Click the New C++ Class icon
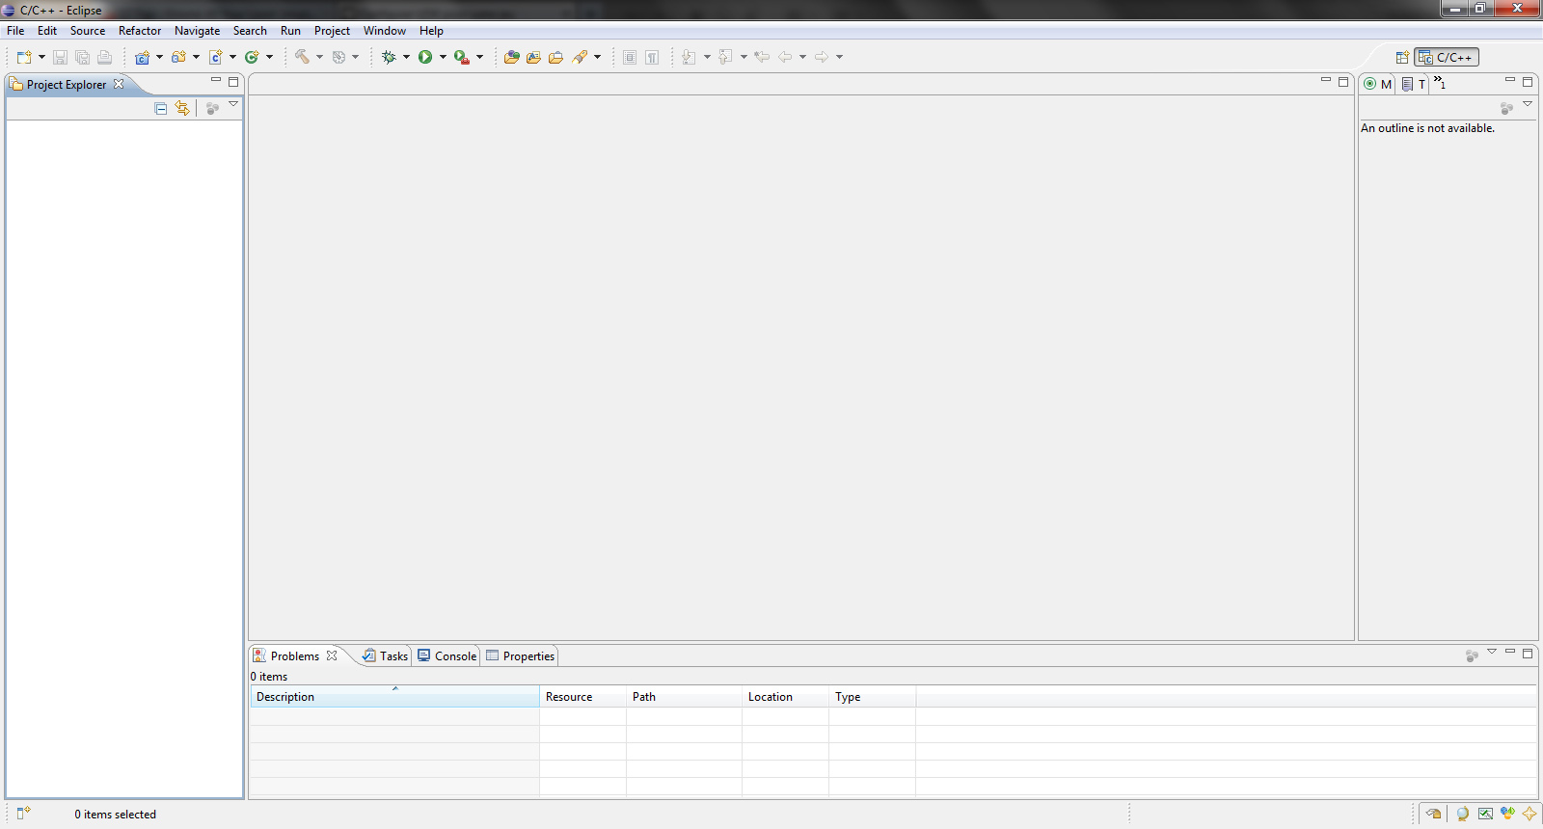1543x829 pixels. [252, 57]
